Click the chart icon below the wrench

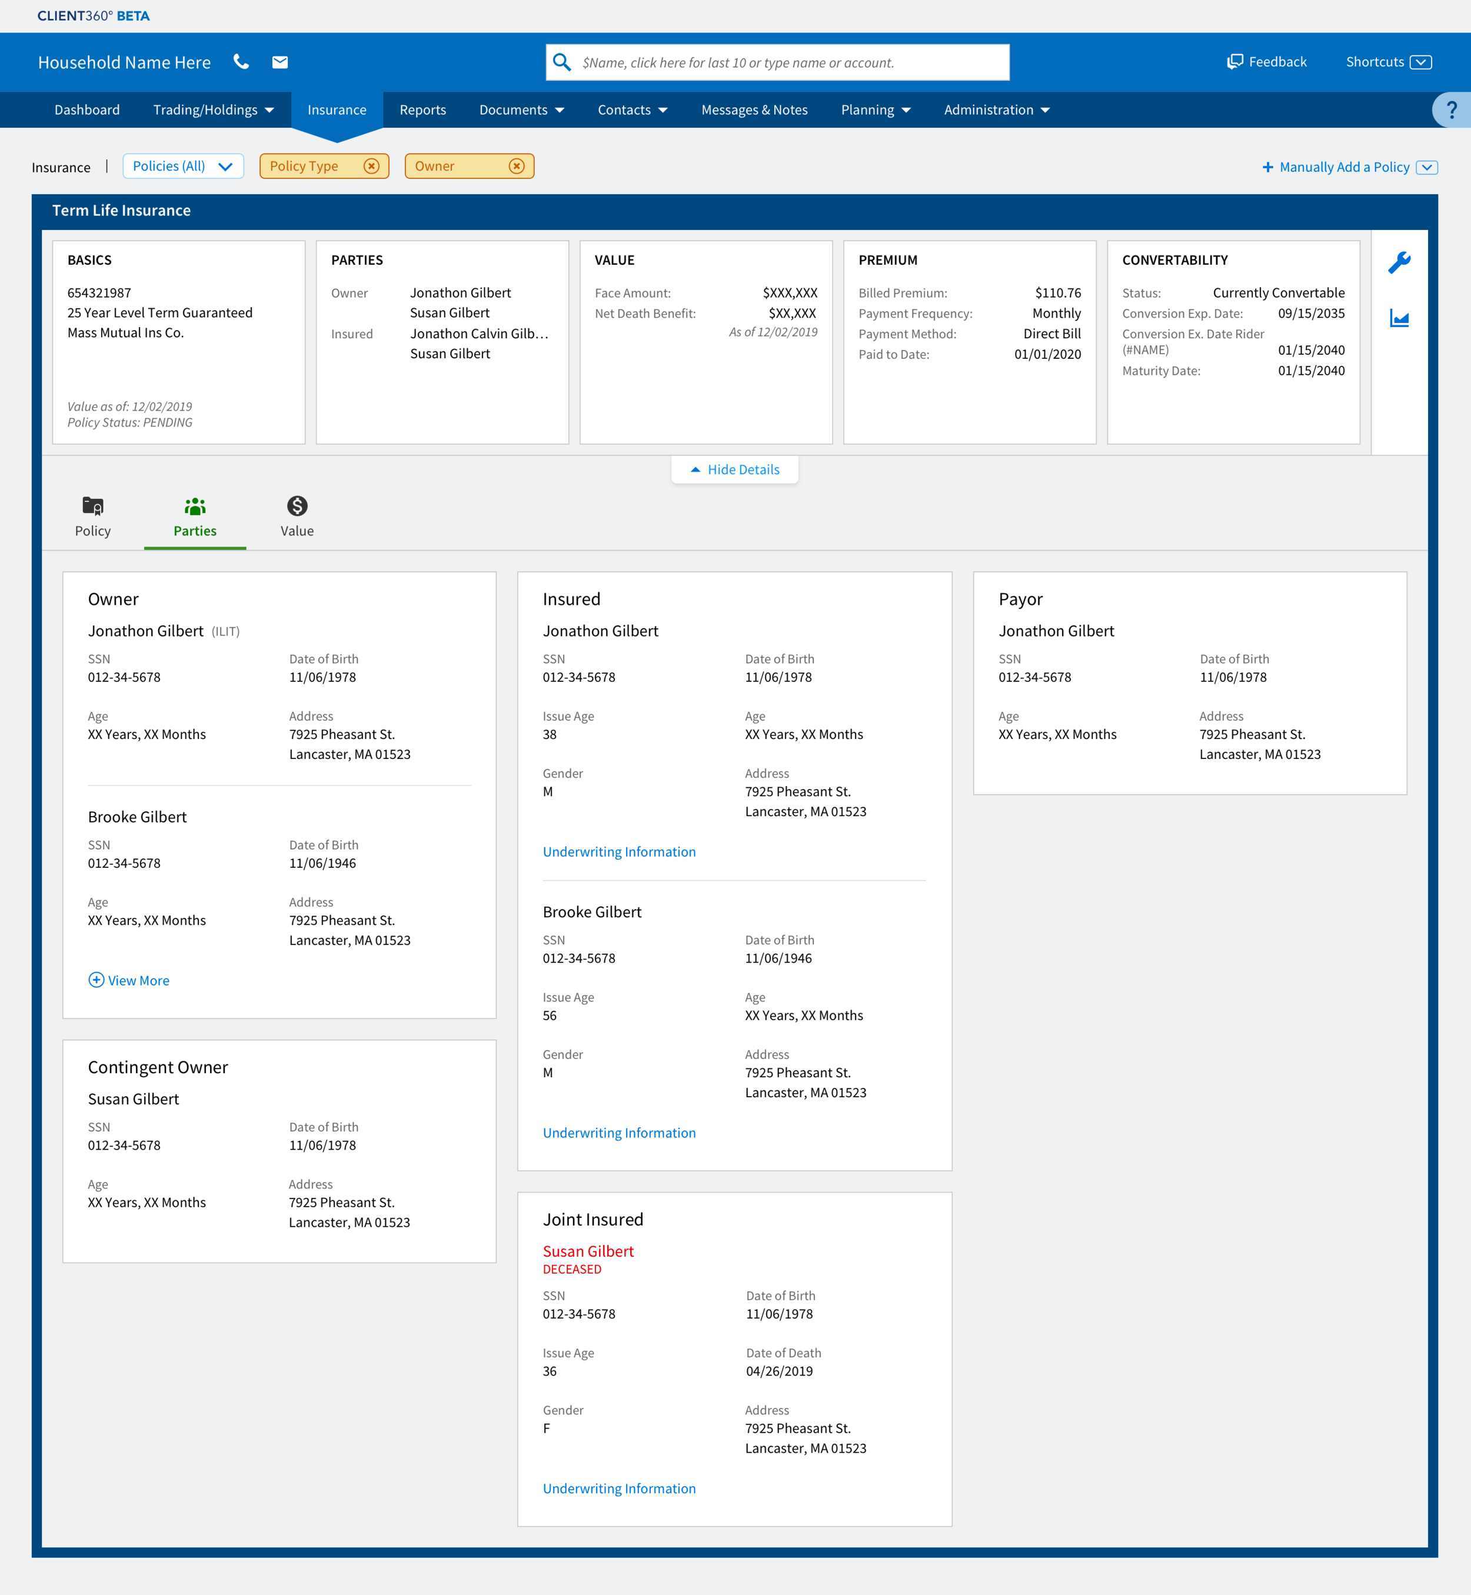1399,318
